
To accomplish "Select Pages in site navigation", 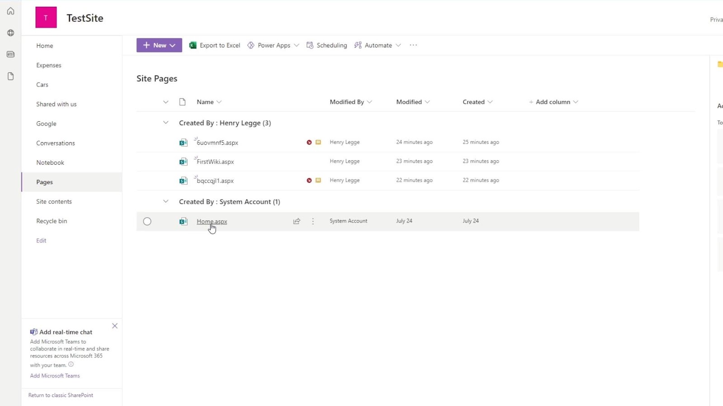I will 45,182.
